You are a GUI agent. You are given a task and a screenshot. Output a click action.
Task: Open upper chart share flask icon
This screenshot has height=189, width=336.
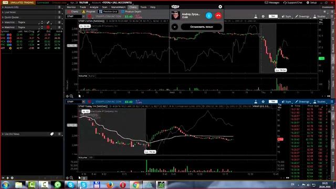[256, 16]
